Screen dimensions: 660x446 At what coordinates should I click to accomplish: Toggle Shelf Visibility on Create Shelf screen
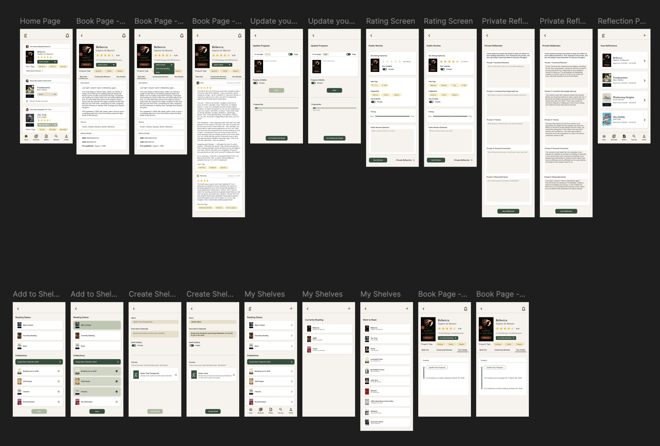pyautogui.click(x=134, y=345)
